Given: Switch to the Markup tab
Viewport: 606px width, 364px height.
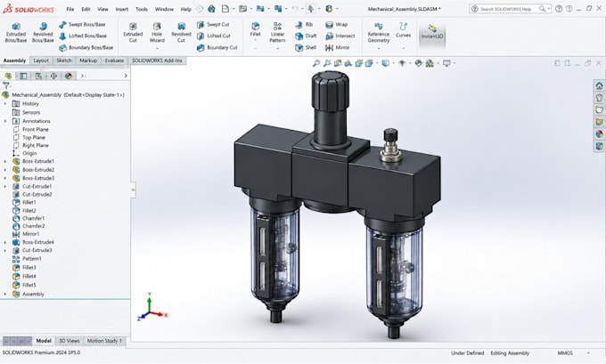Looking at the screenshot, I should 88,61.
